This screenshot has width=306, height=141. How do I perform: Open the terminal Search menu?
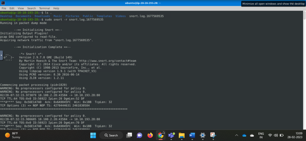tap(31, 8)
